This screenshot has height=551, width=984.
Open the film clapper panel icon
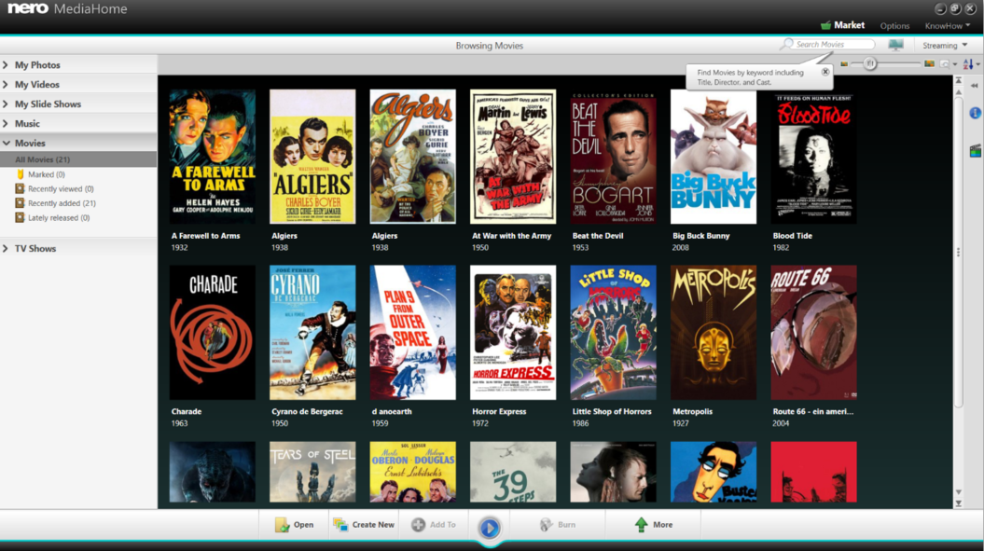[975, 151]
